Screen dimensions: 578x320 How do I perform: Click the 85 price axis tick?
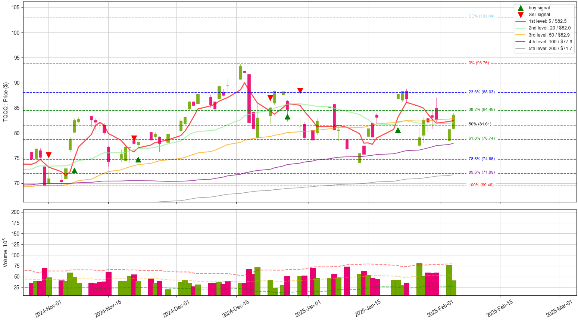point(17,108)
